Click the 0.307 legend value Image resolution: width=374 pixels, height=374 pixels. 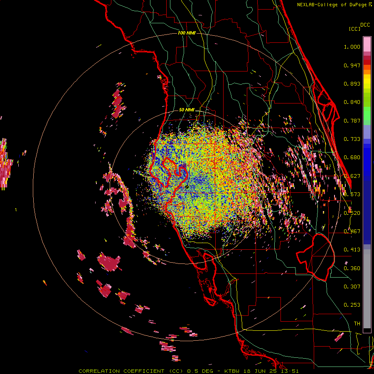352,287
